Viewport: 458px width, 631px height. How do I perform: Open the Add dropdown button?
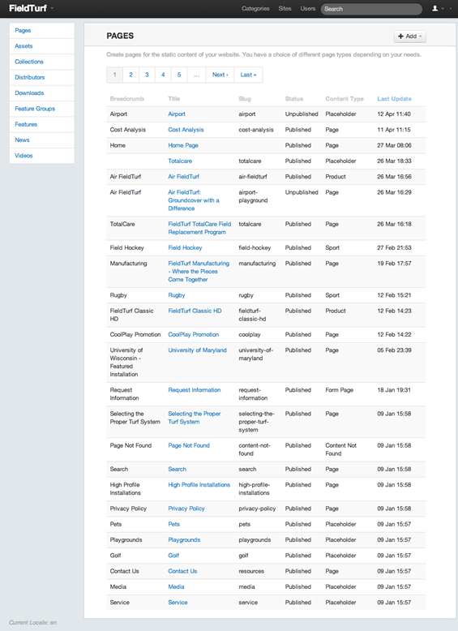pyautogui.click(x=409, y=36)
